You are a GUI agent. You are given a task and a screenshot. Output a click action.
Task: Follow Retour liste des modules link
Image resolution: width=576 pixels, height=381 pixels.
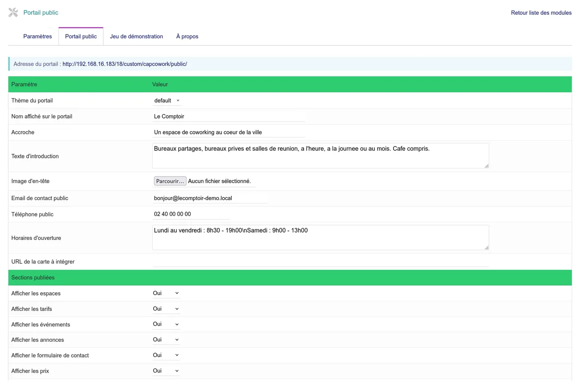point(541,13)
